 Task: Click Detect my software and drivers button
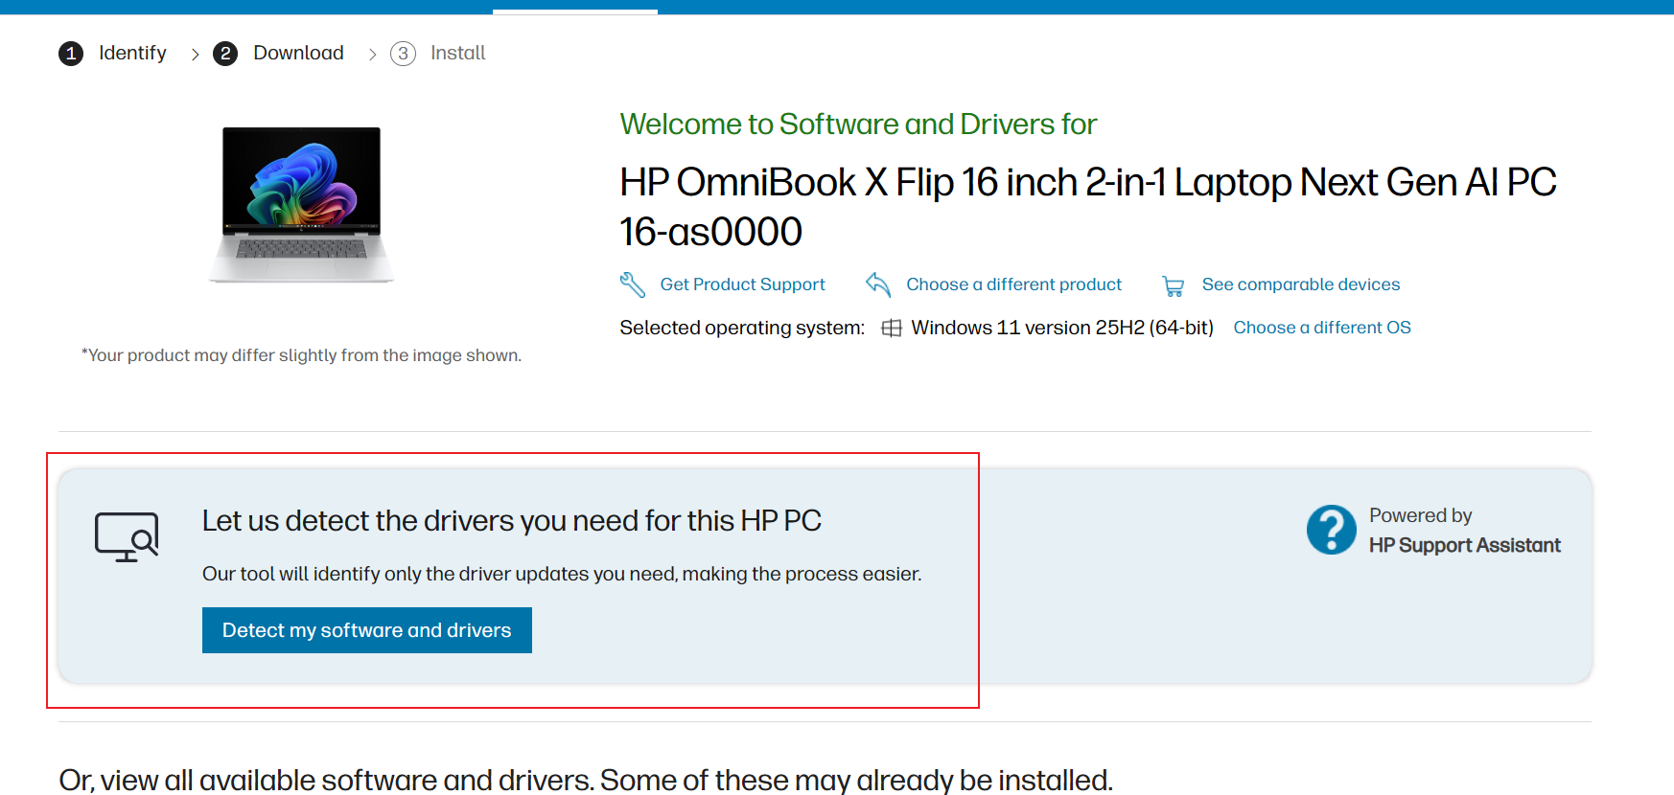point(367,630)
